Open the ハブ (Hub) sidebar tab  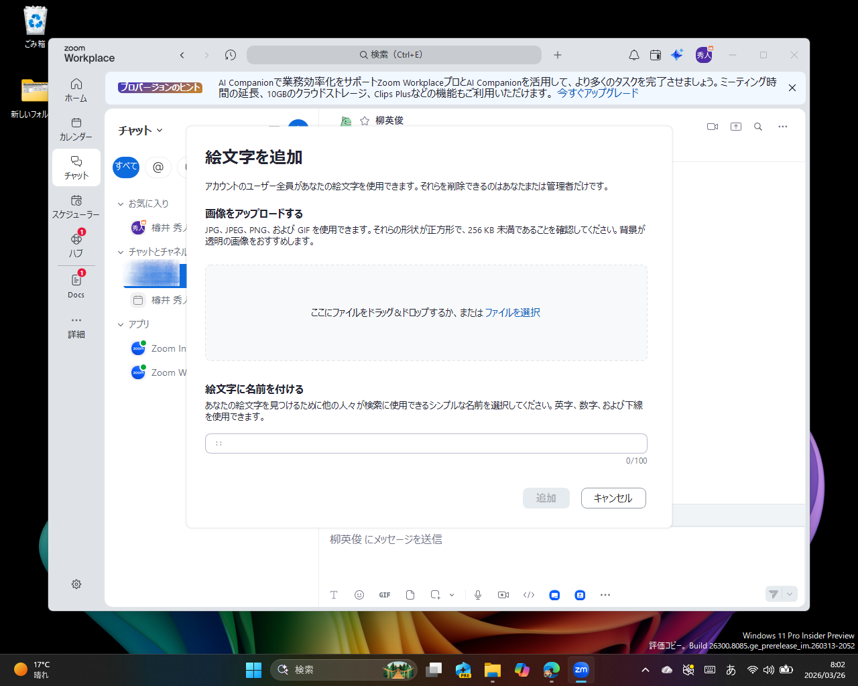click(x=76, y=245)
